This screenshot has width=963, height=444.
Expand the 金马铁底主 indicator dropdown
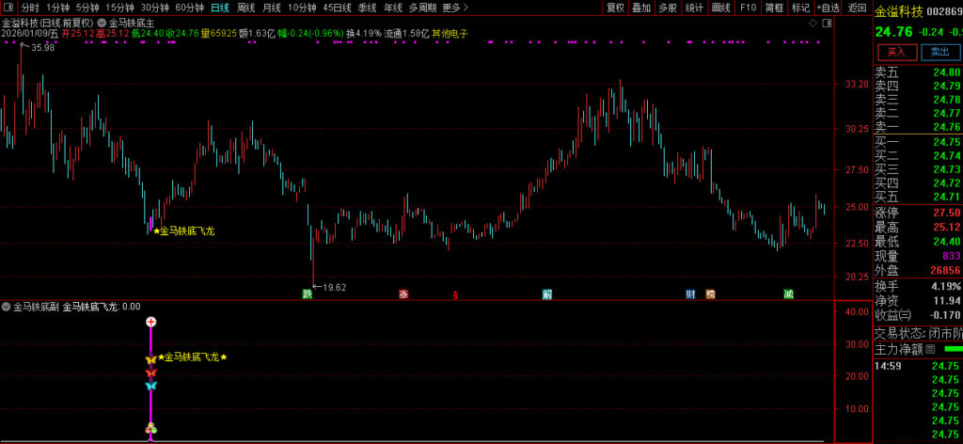pyautogui.click(x=102, y=22)
